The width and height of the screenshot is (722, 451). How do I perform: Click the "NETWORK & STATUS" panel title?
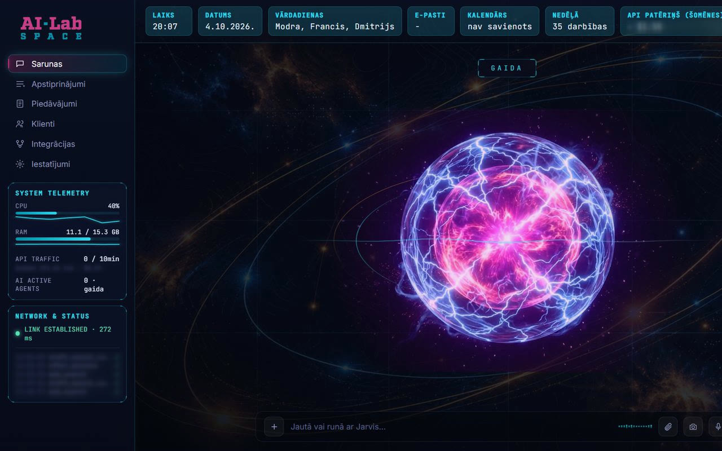52,316
